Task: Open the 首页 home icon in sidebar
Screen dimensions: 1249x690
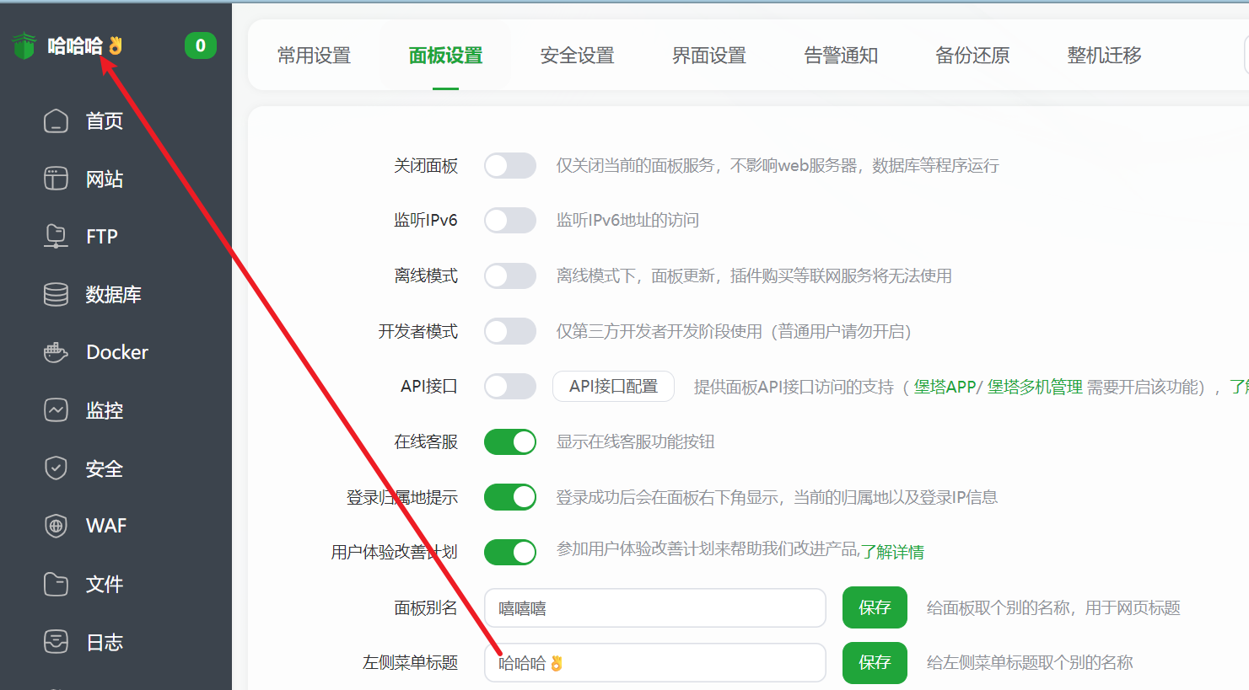Action: pyautogui.click(x=56, y=120)
